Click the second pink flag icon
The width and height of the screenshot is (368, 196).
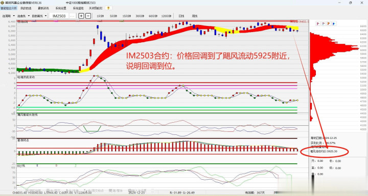(324, 23)
